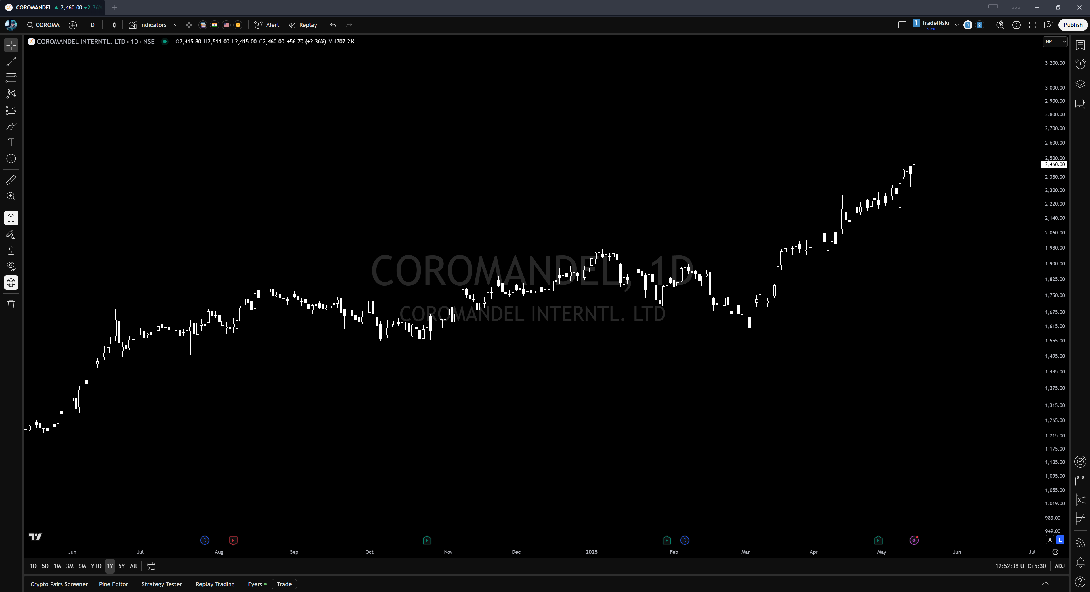Viewport: 1090px width, 592px height.
Task: Open the forecasting and measurement tools
Action: tap(11, 110)
